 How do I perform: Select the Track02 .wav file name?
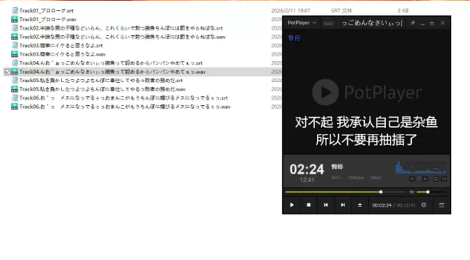tap(122, 37)
